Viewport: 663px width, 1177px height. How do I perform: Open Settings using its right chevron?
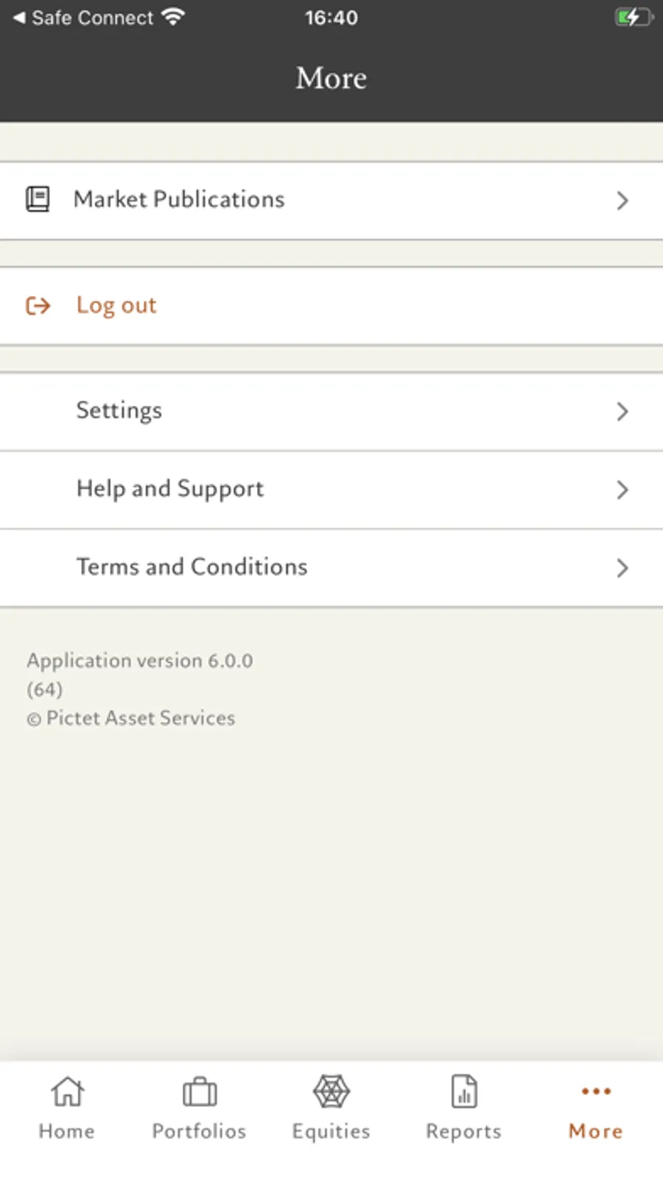point(622,411)
